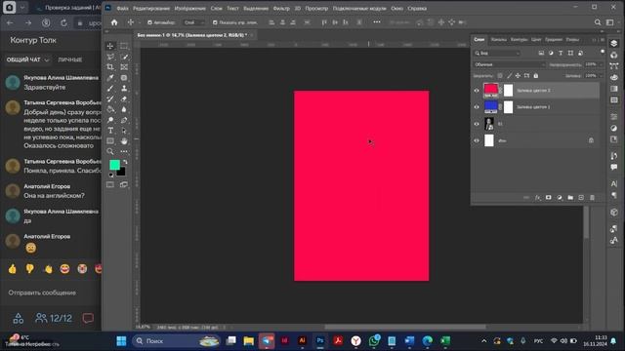The height and width of the screenshot is (351, 625).
Task: Select the Rectangular Marquee tool
Action: (124, 46)
